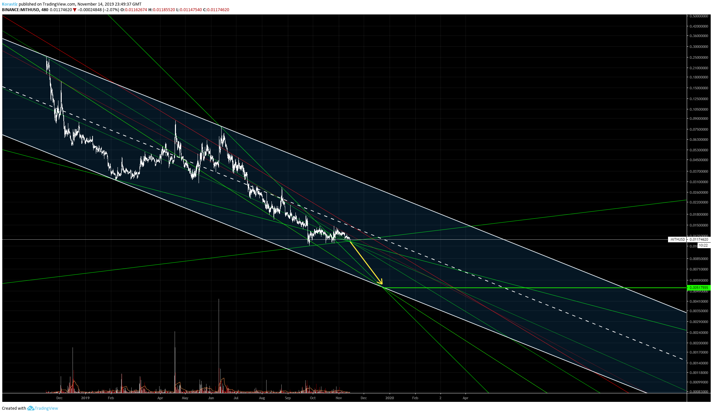Image resolution: width=713 pixels, height=414 pixels.
Task: Click the 0.00710000 price axis label
Action: tap(699, 269)
